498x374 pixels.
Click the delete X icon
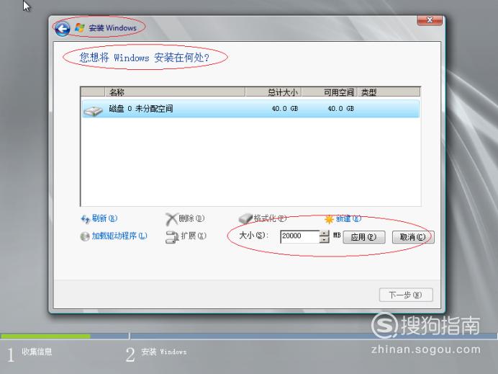(171, 219)
